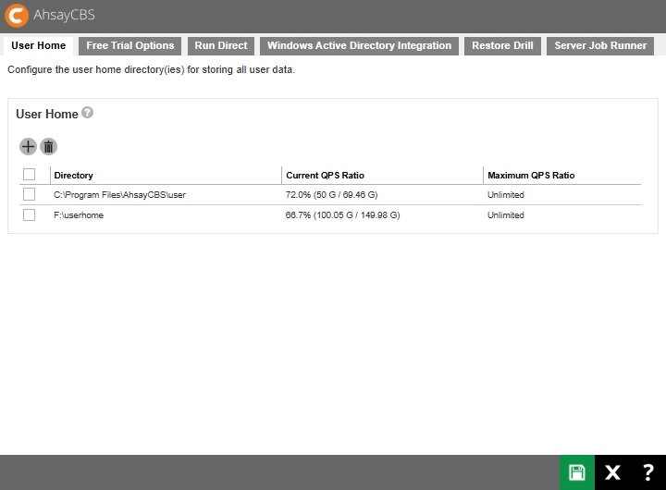Switch to the Free Trial Options tab
Viewport: 666px width, 490px height.
[129, 45]
